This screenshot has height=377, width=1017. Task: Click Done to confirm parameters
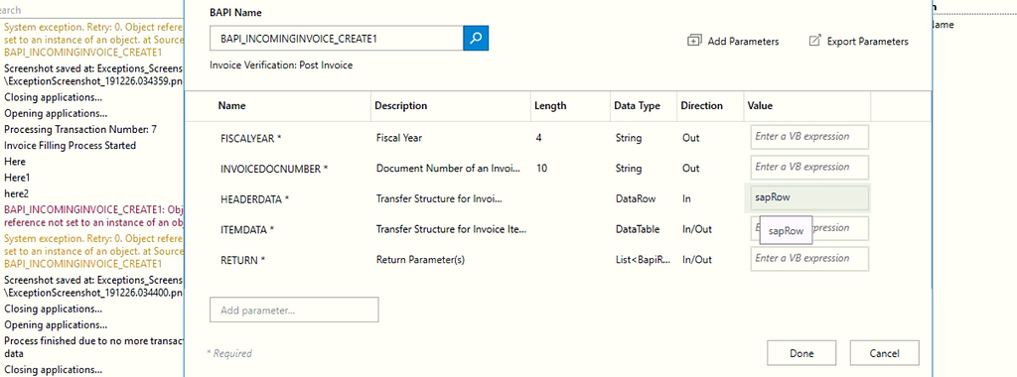coord(801,353)
